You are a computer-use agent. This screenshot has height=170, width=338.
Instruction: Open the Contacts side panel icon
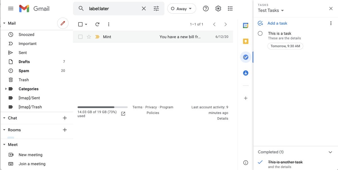click(x=245, y=73)
